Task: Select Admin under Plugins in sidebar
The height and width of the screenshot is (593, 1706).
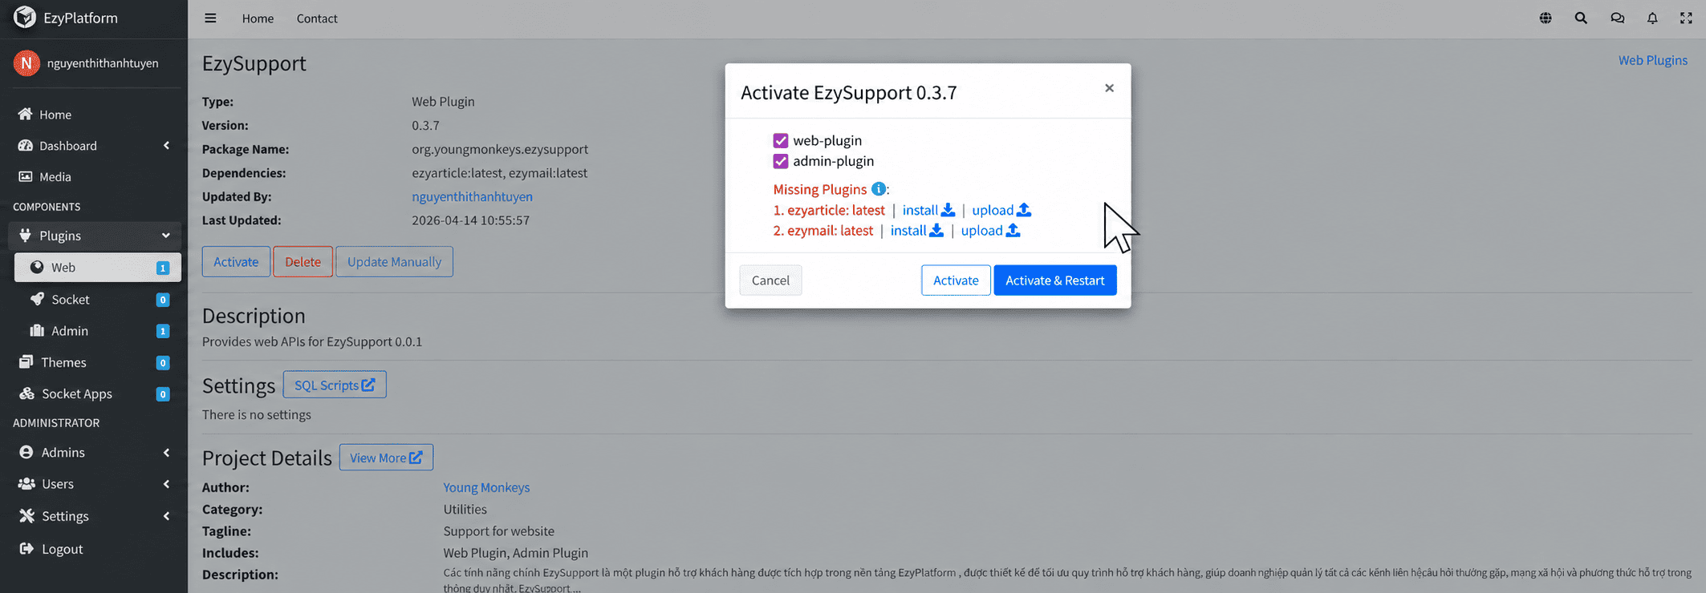Action: pyautogui.click(x=98, y=331)
